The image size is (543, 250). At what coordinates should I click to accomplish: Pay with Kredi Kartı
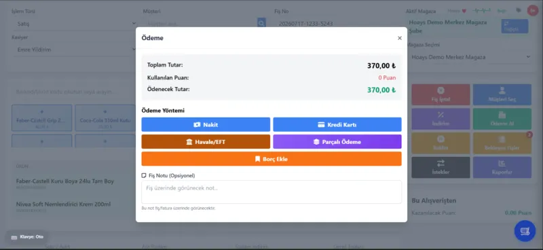point(337,124)
